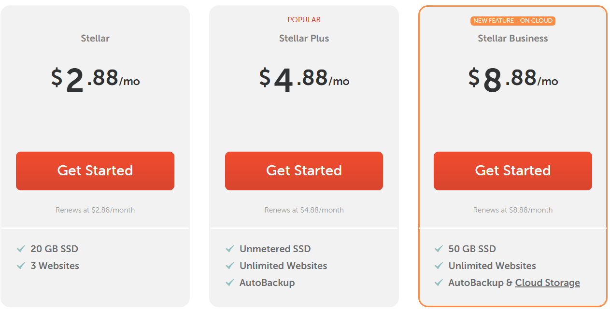This screenshot has height=313, width=610.
Task: Get started with the Stellar Business plan
Action: (x=513, y=171)
